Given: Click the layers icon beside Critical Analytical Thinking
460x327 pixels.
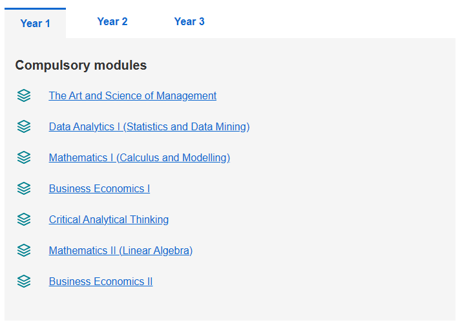Looking at the screenshot, I should click(24, 219).
